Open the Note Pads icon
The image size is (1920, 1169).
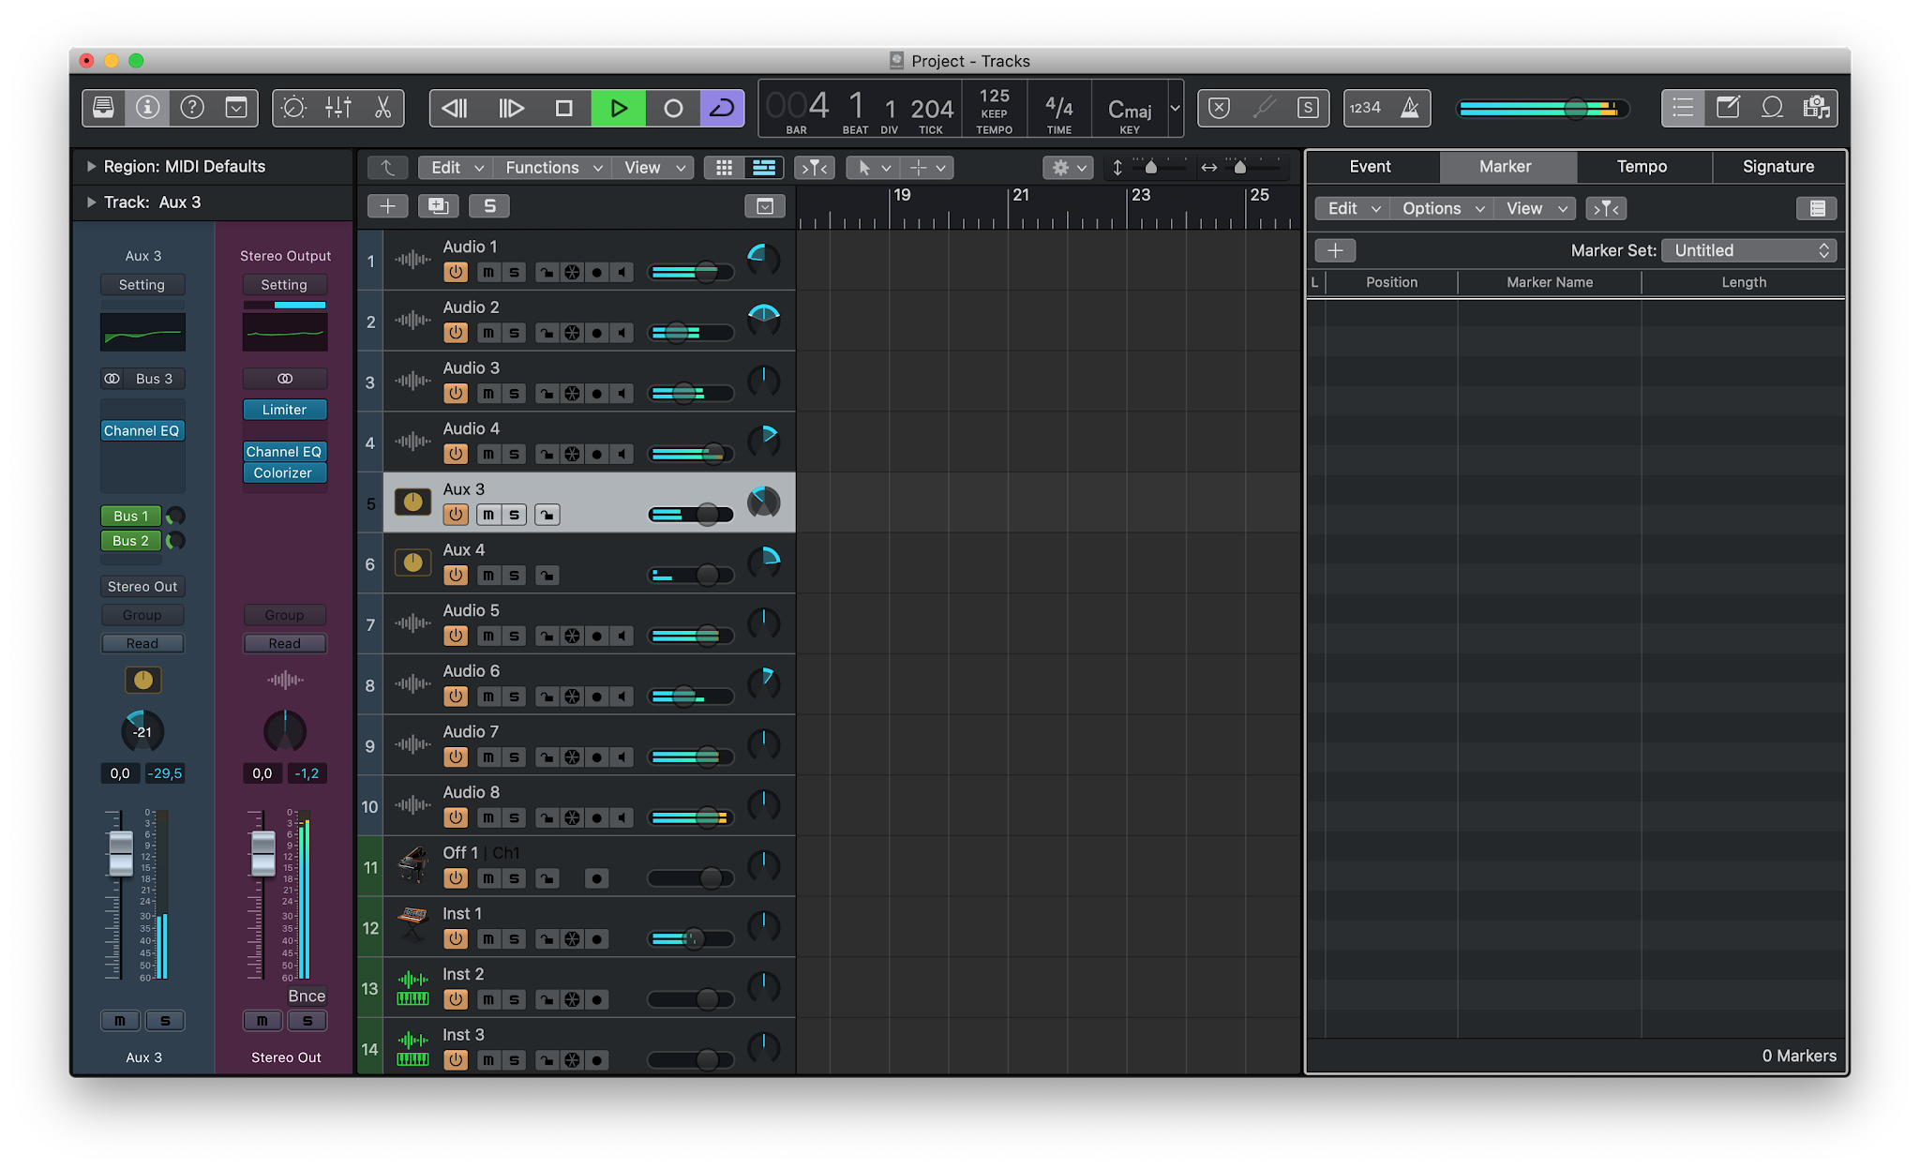point(1728,108)
